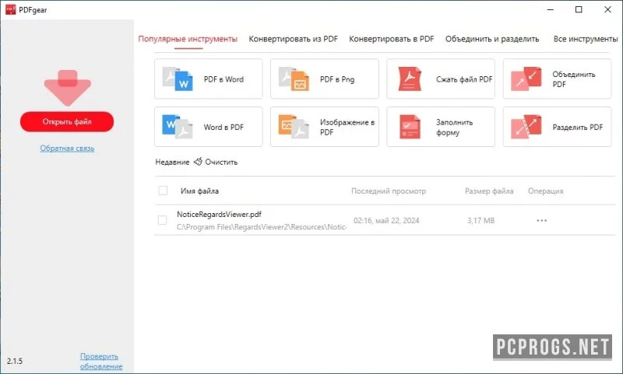The width and height of the screenshot is (623, 374).
Task: Click Очистить to clear recent files
Action: [x=221, y=162]
